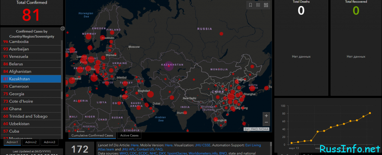Select Azerbaijan in the country list
382x155 pixels.
pos(31,49)
